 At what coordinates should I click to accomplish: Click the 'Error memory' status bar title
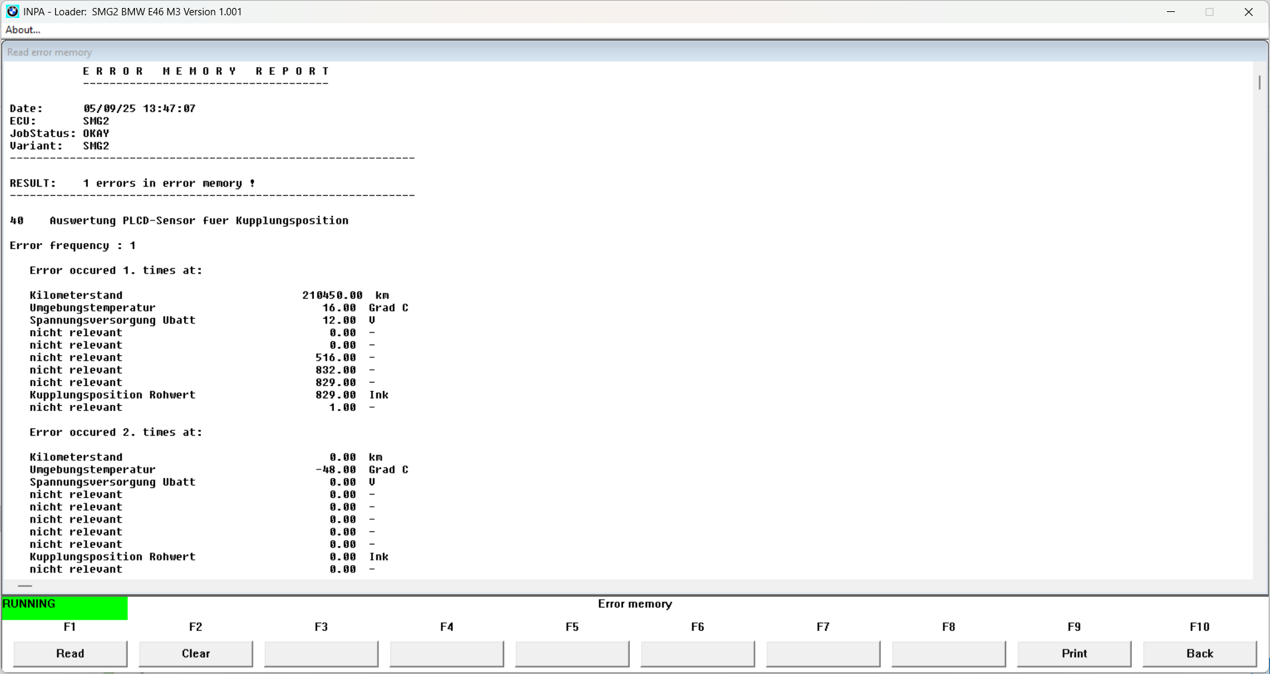click(635, 604)
